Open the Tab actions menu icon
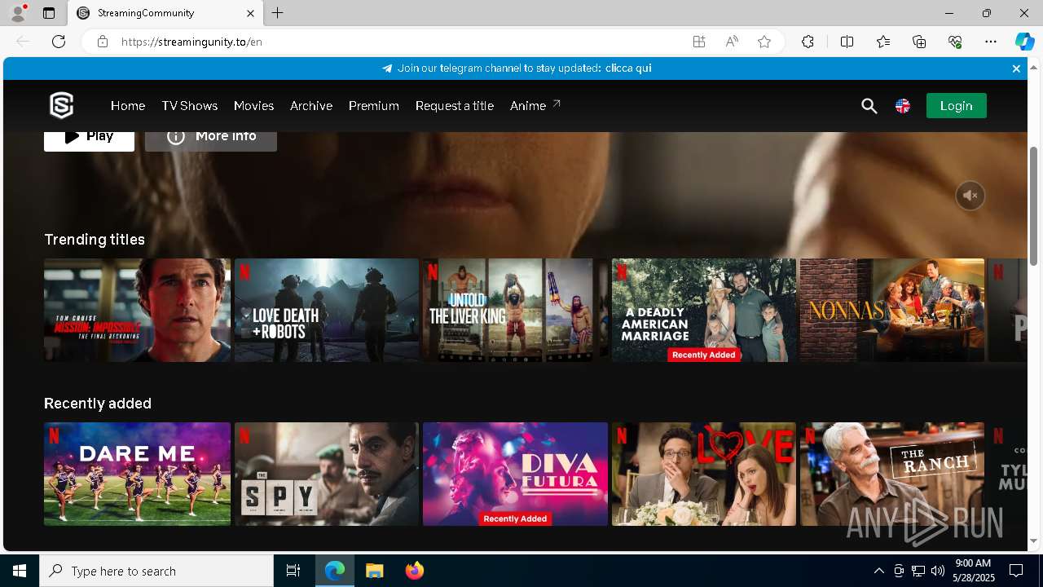 [x=49, y=13]
